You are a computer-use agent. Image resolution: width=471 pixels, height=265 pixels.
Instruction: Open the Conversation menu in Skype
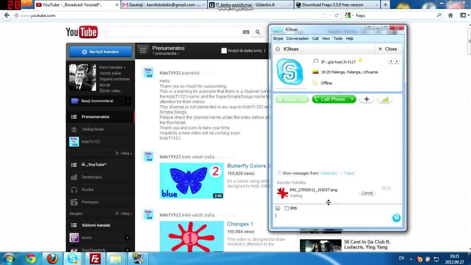pos(297,38)
